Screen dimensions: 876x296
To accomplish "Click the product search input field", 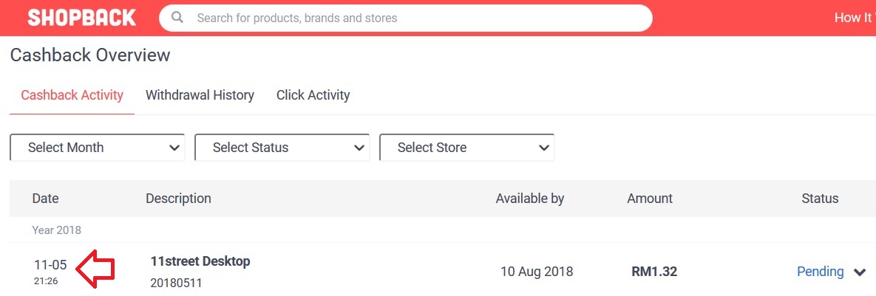I will click(x=414, y=18).
